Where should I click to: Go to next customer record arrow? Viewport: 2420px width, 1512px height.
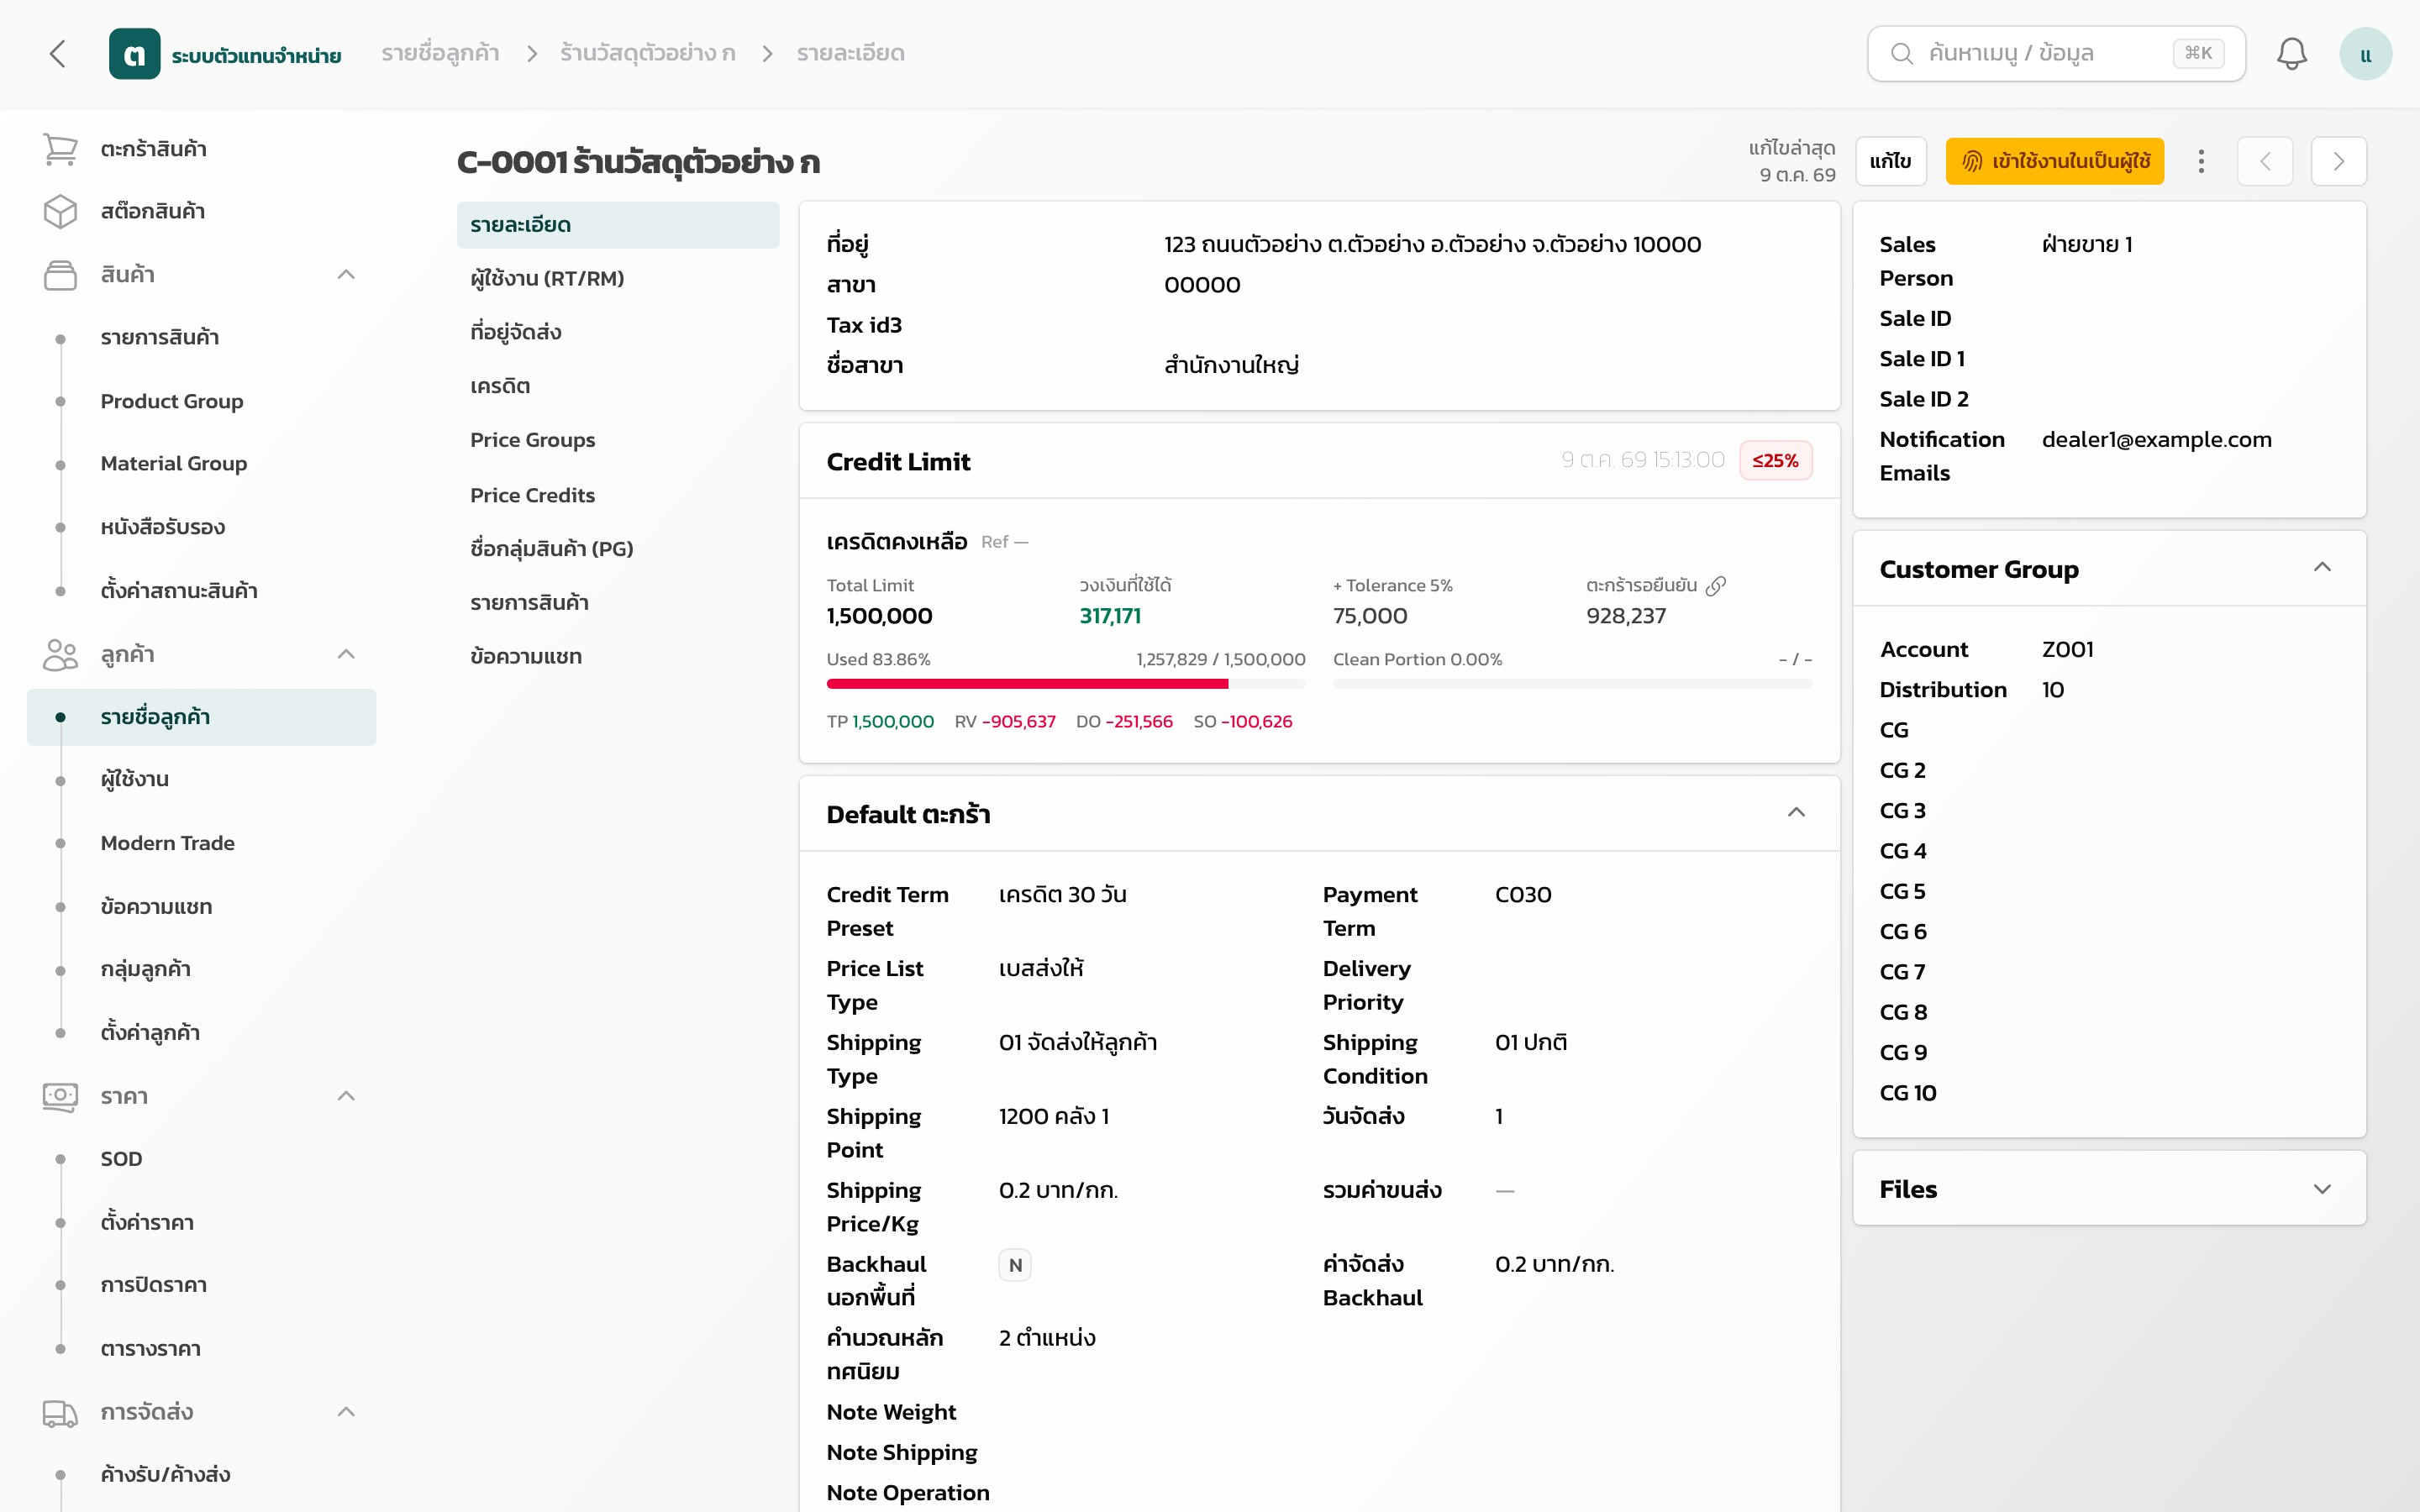coord(2338,161)
